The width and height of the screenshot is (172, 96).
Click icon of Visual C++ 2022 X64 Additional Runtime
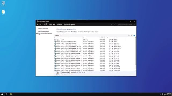55,67
